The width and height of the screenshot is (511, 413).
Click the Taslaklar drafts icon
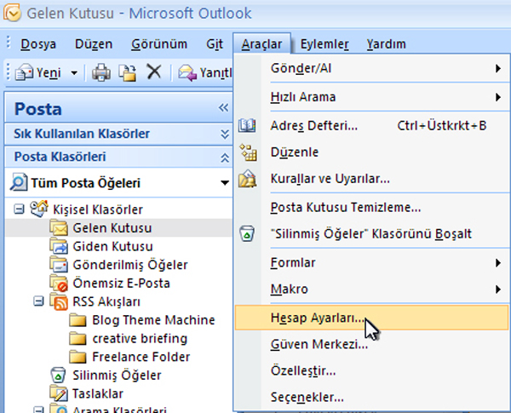click(59, 393)
